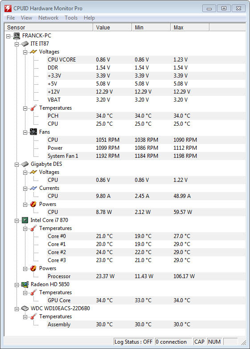Click the Core #2 label
Screen dimensions: 250x349
click(x=57, y=252)
